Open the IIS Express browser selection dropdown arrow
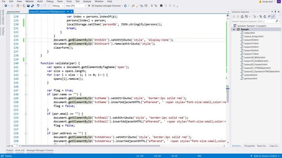This screenshot has height=158, width=282. click(x=122, y=6)
